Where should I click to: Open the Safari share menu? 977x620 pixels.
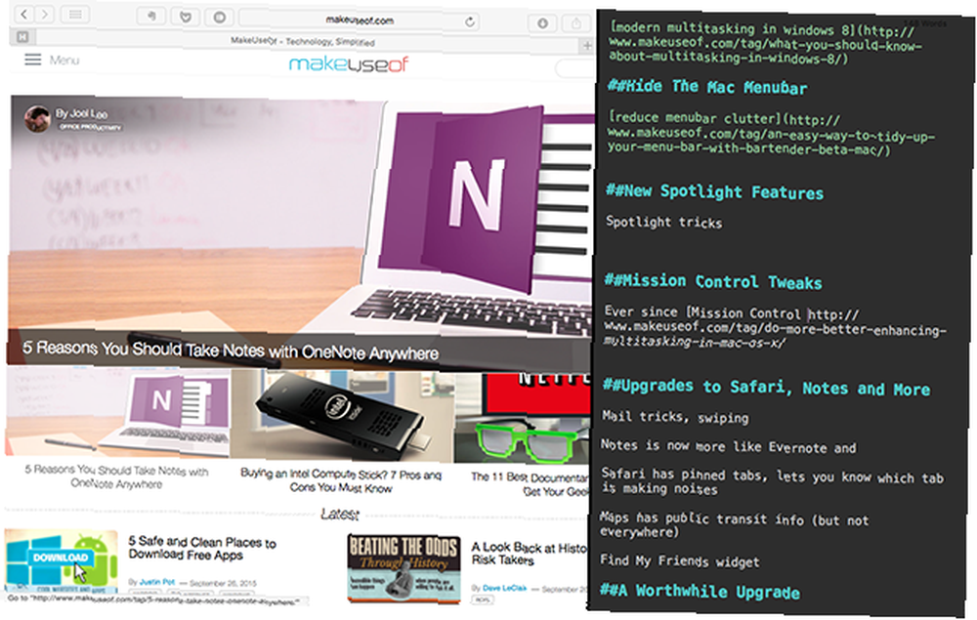click(576, 24)
